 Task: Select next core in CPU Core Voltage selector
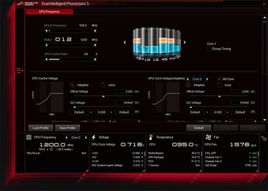pos(207,79)
